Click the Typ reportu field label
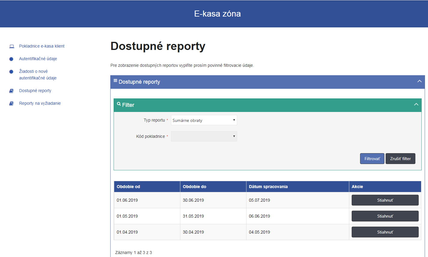Image resolution: width=428 pixels, height=257 pixels. 154,120
